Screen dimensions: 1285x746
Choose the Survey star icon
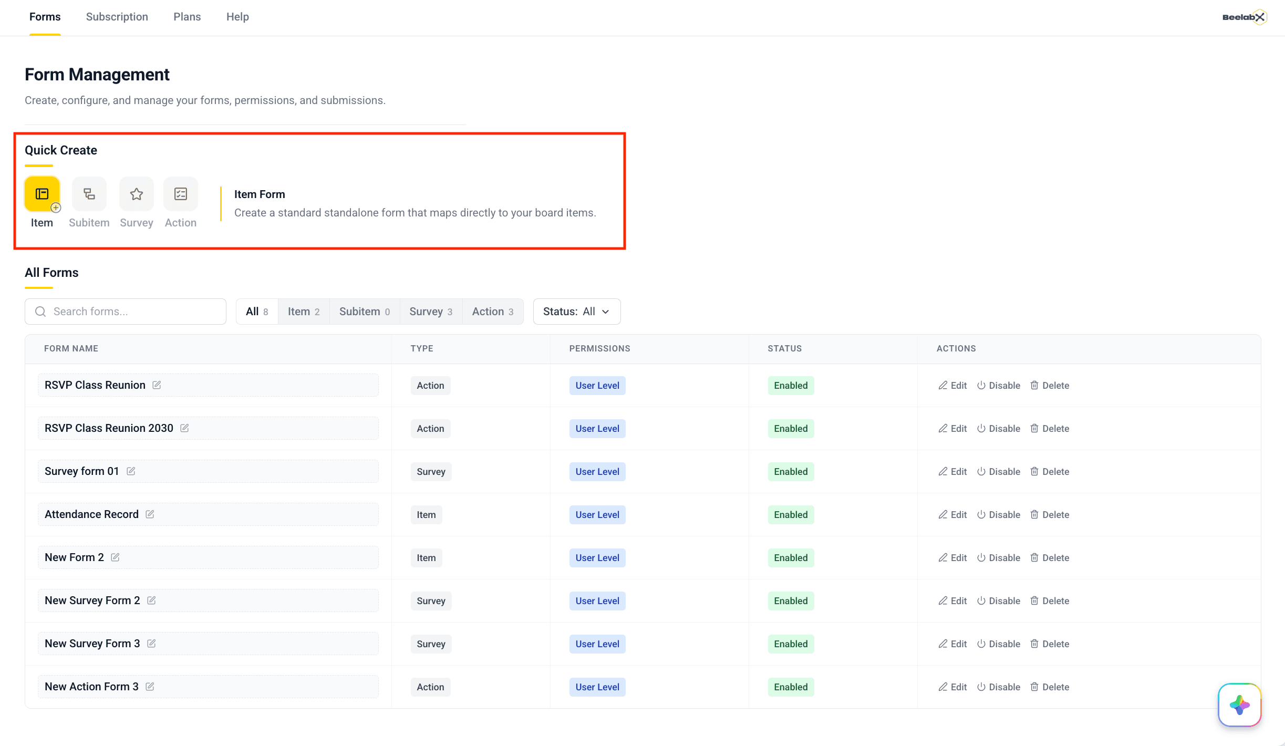[x=137, y=194]
